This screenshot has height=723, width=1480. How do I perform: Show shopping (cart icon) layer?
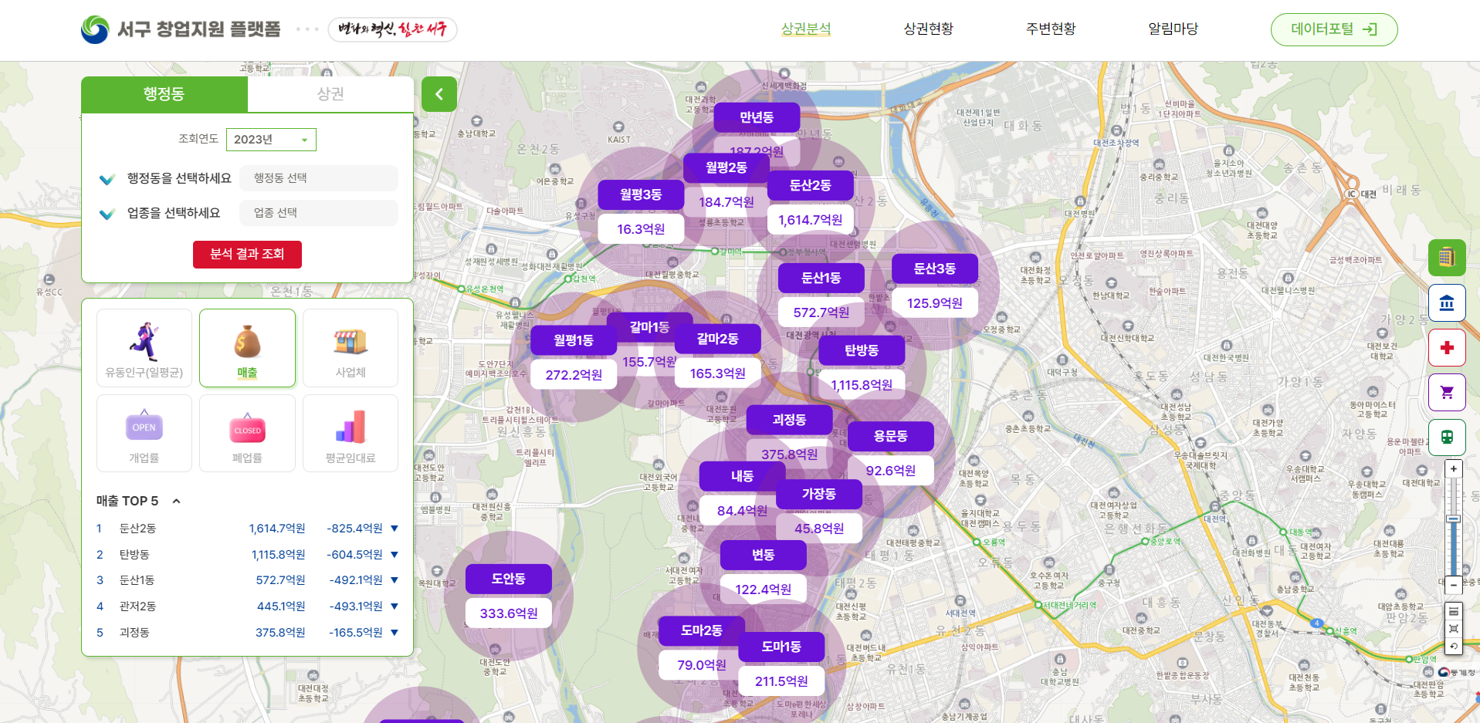point(1447,393)
